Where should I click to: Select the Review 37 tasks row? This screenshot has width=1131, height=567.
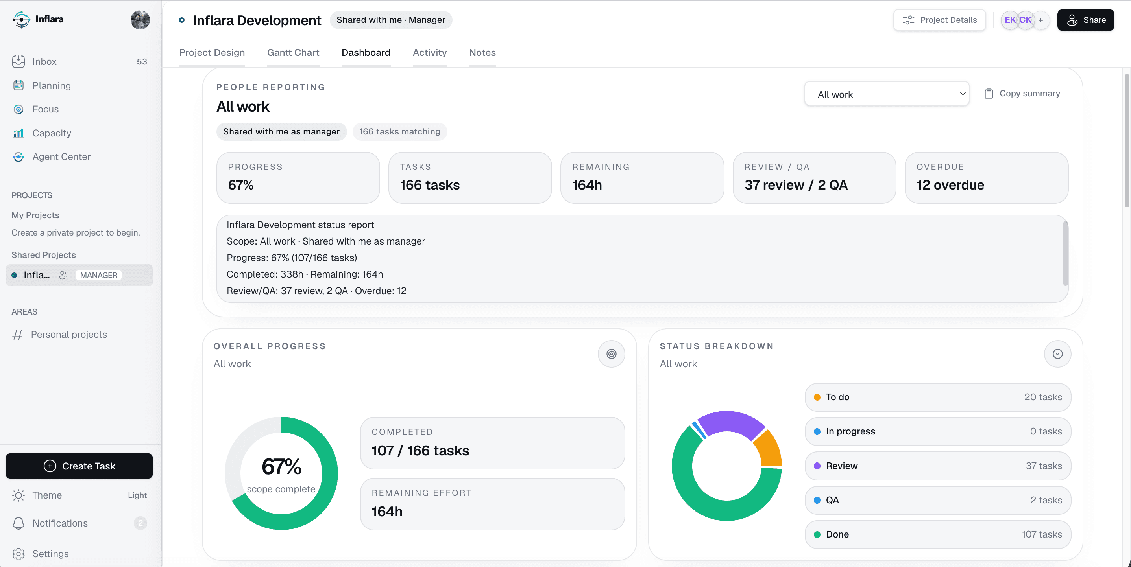pyautogui.click(x=938, y=466)
